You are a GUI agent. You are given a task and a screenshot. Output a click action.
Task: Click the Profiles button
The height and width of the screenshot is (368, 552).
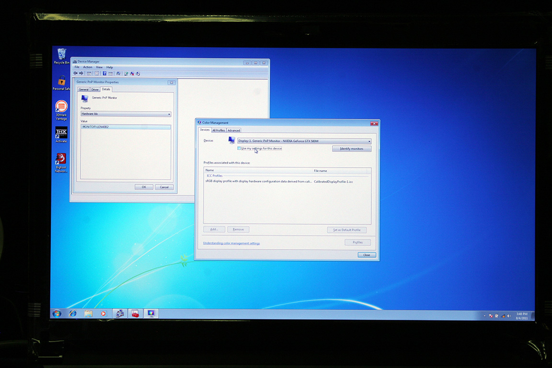357,242
